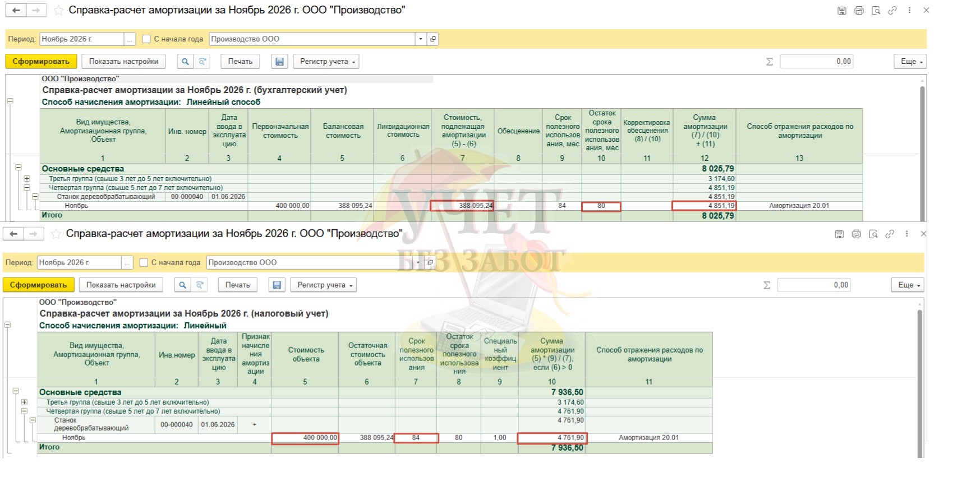Open print preview icon in upper title bar
962x486 pixels.
click(876, 11)
